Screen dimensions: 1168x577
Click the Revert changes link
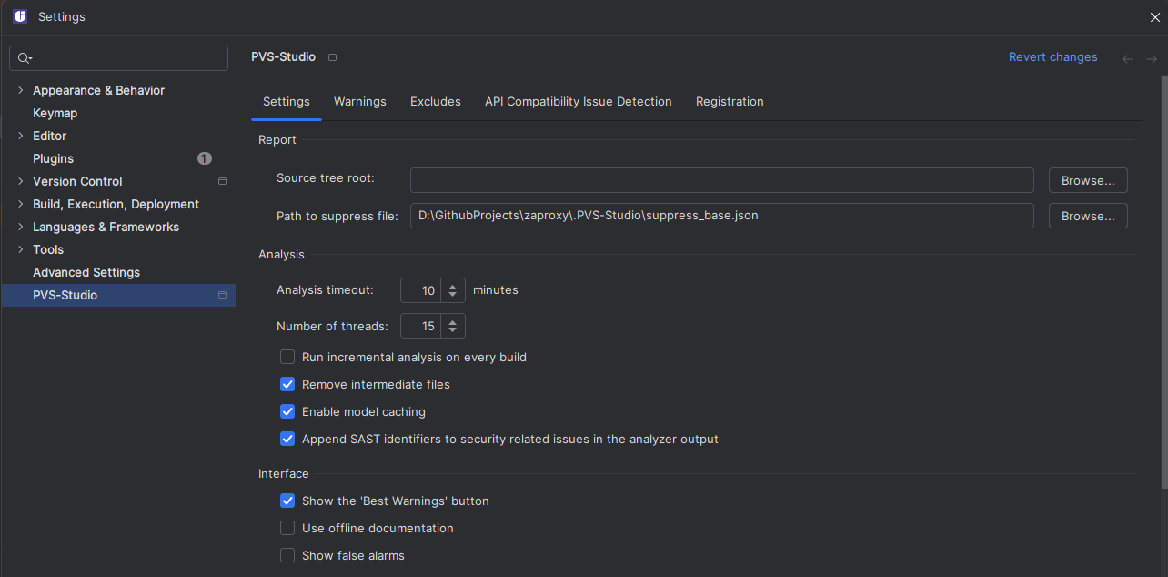(1052, 56)
